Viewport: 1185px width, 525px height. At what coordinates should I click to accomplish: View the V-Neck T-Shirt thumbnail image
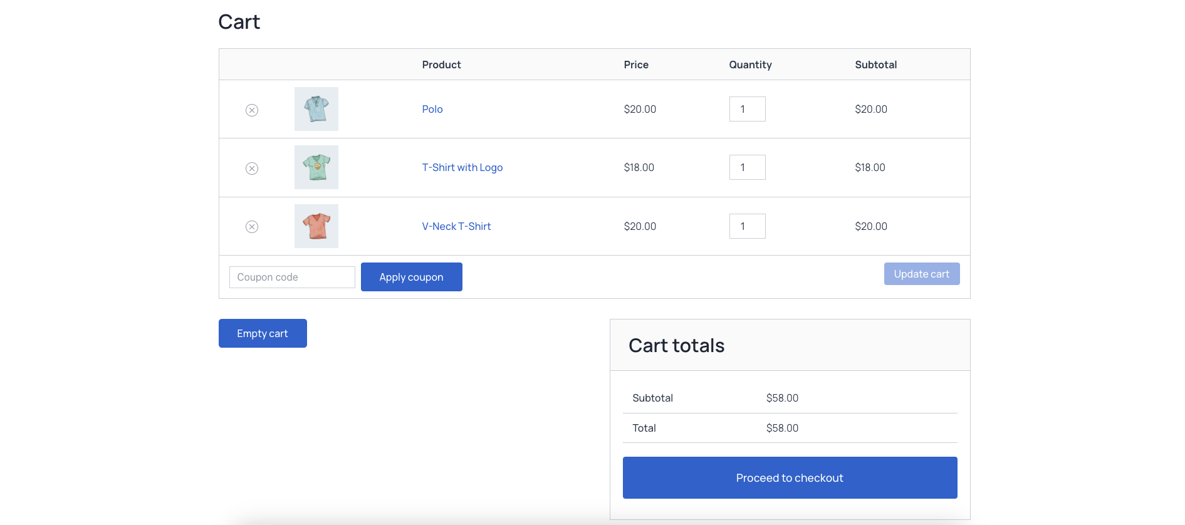point(316,226)
